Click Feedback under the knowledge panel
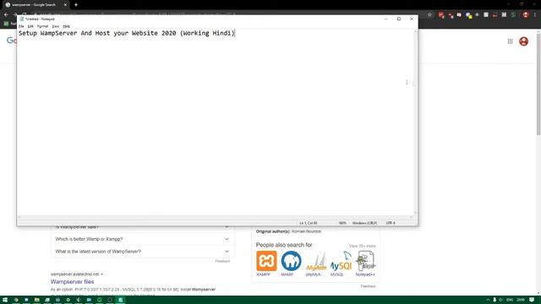This screenshot has width=541, height=304. [x=368, y=286]
